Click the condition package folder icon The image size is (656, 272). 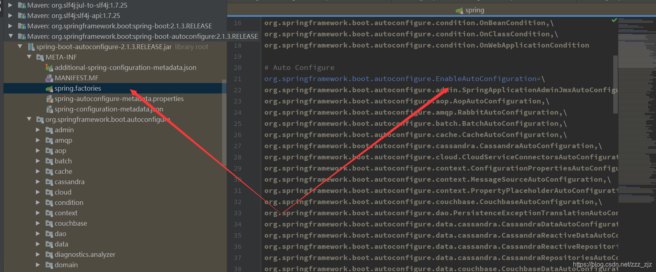[x=49, y=203]
